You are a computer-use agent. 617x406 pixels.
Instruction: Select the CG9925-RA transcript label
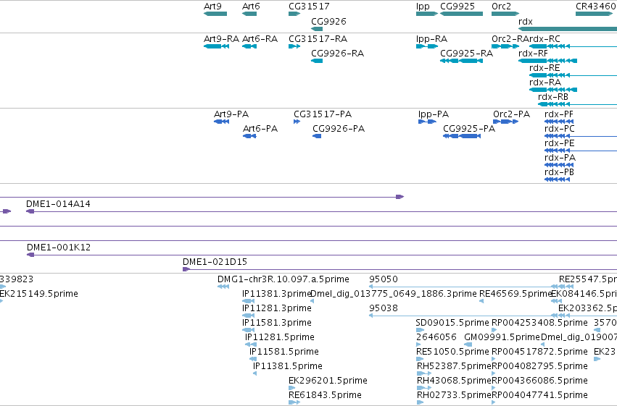point(467,54)
